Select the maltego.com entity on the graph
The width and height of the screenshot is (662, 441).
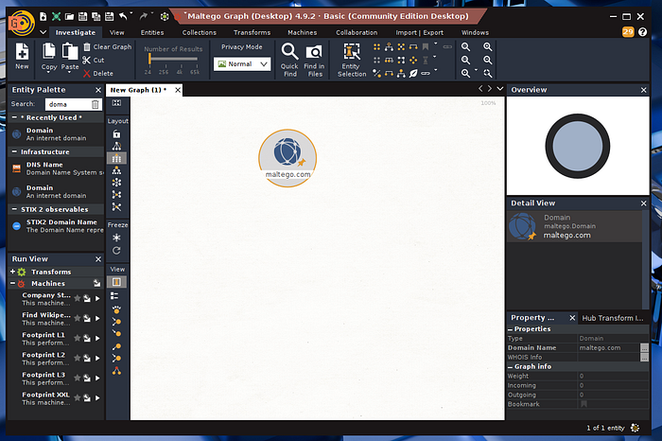point(287,158)
